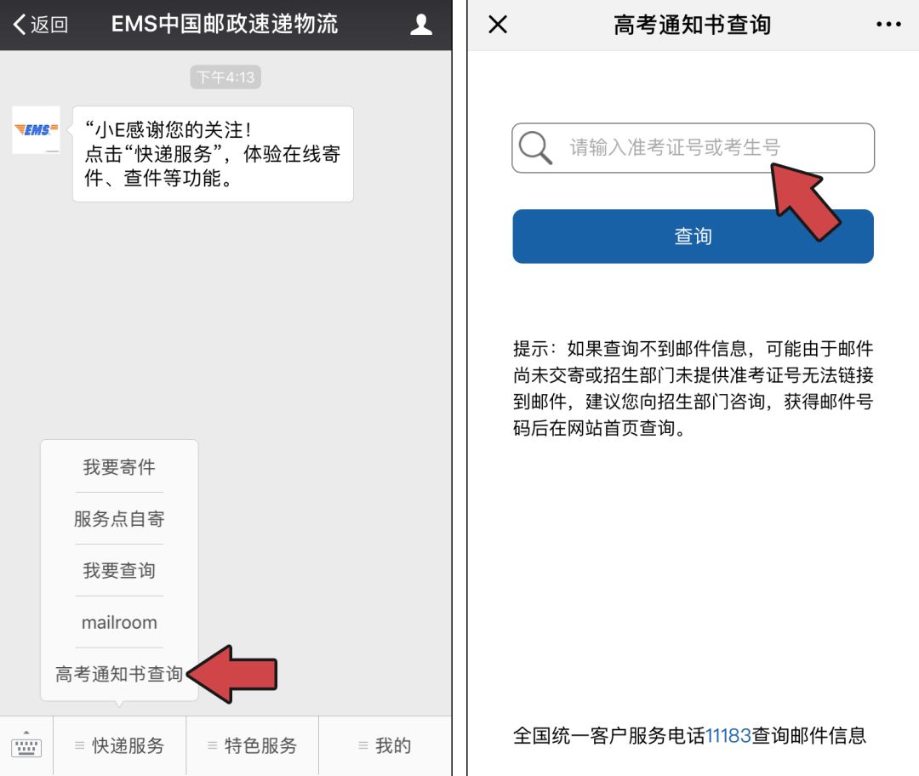Expand the 快递服务 bottom menu
Image resolution: width=919 pixels, height=776 pixels.
tap(120, 745)
